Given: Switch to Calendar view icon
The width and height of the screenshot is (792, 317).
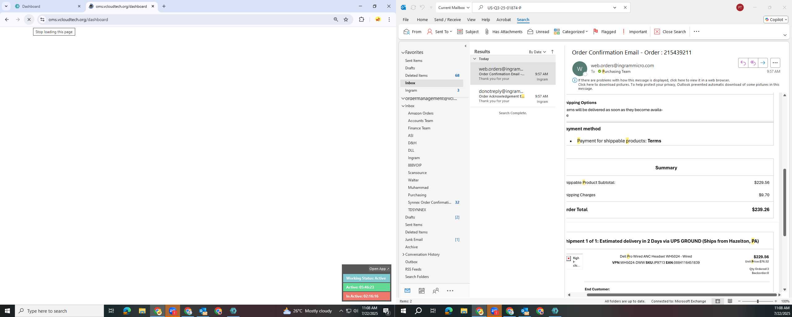Looking at the screenshot, I should (421, 291).
